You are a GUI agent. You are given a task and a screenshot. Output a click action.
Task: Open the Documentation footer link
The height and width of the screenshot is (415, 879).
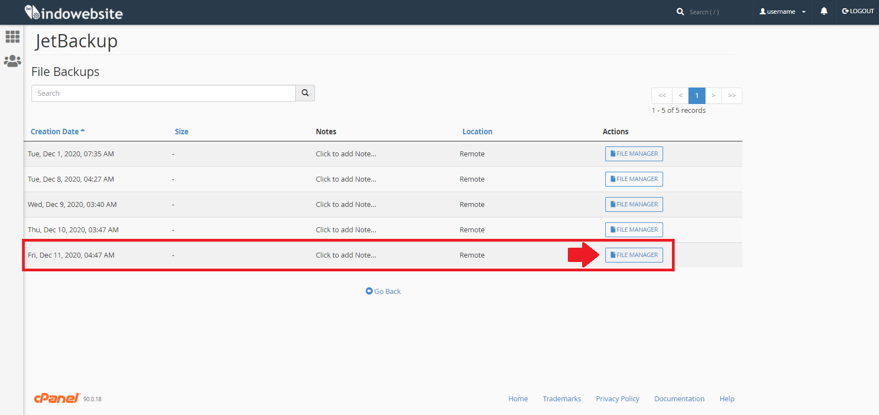tap(679, 398)
